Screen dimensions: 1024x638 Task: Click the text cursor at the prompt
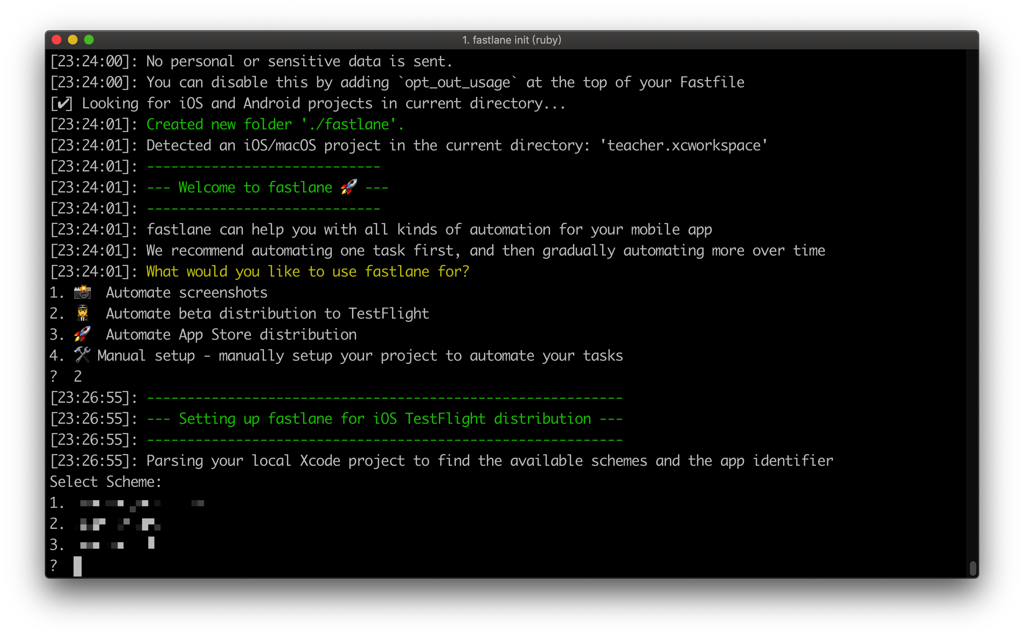(x=78, y=566)
